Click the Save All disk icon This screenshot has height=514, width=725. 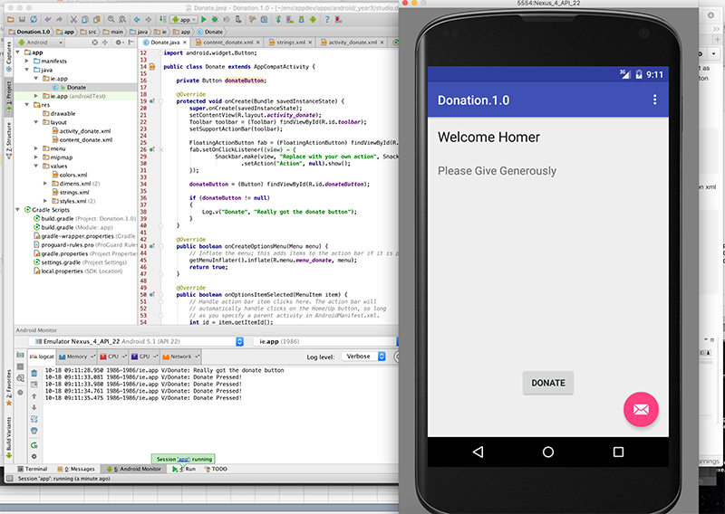pos(20,18)
